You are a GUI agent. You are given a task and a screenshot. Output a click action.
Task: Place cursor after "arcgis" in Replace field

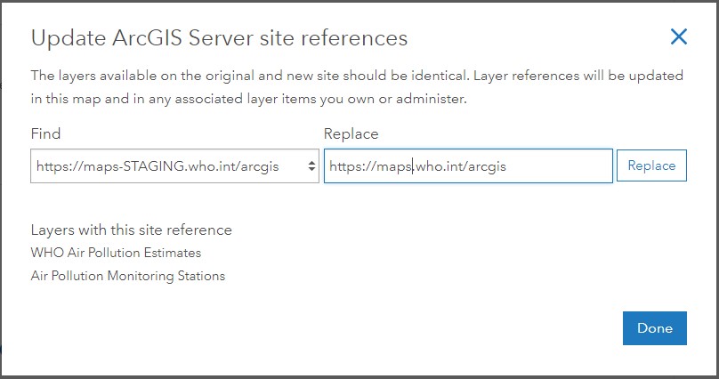(x=507, y=165)
